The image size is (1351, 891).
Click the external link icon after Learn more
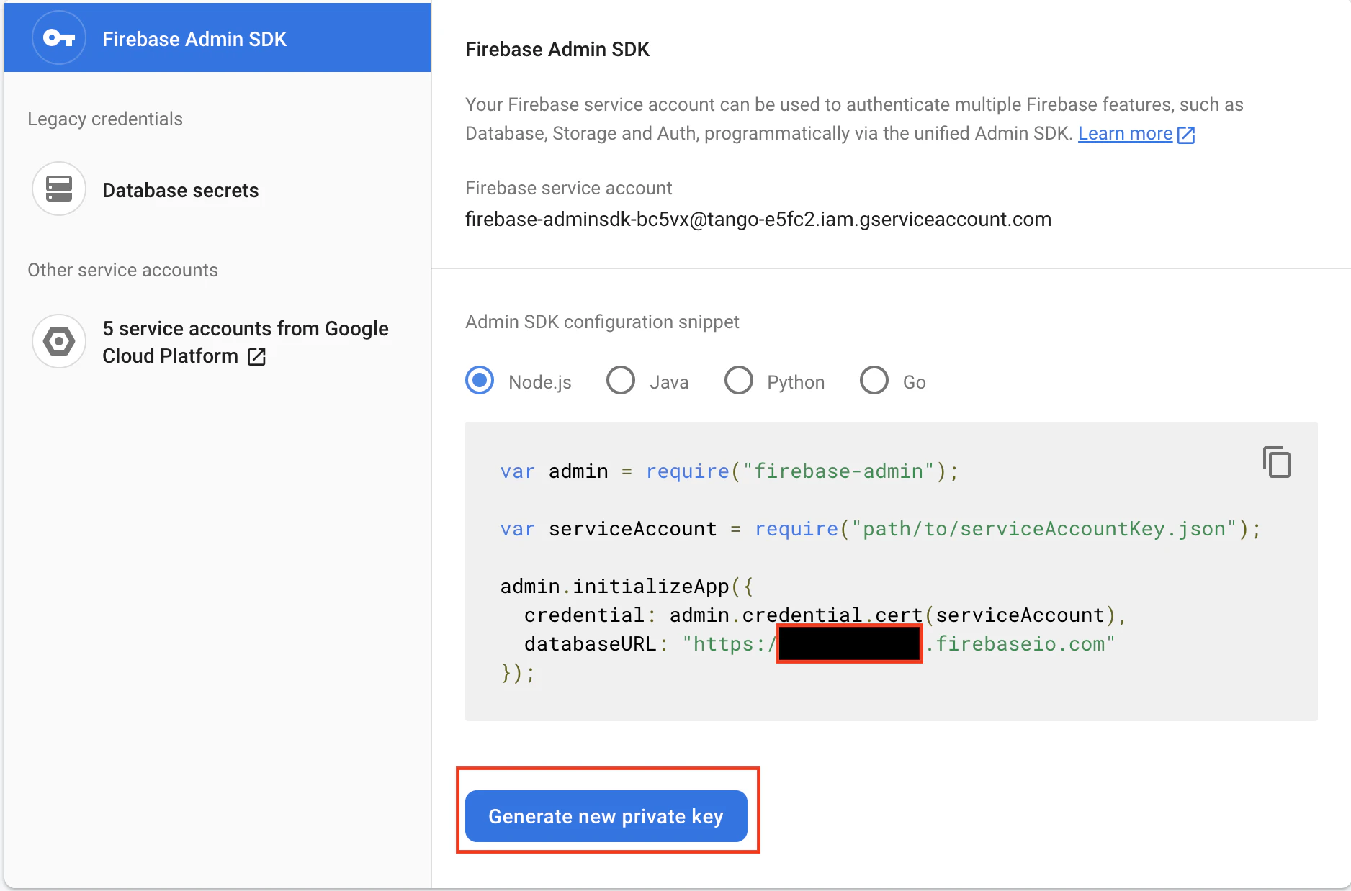click(1185, 135)
